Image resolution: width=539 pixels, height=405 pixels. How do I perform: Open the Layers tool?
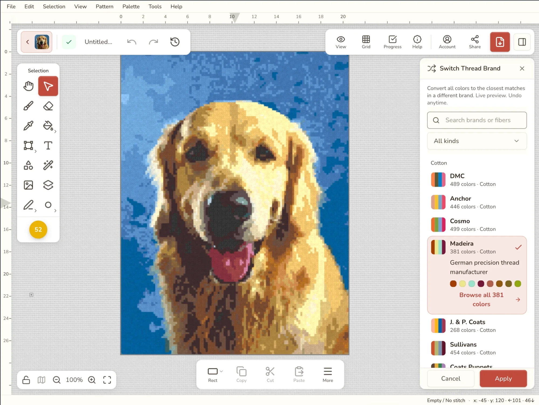coord(48,185)
